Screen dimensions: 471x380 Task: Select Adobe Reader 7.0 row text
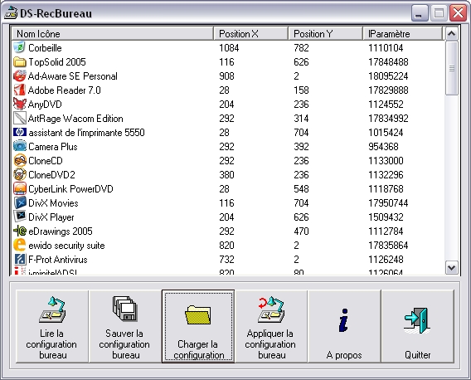coord(65,90)
